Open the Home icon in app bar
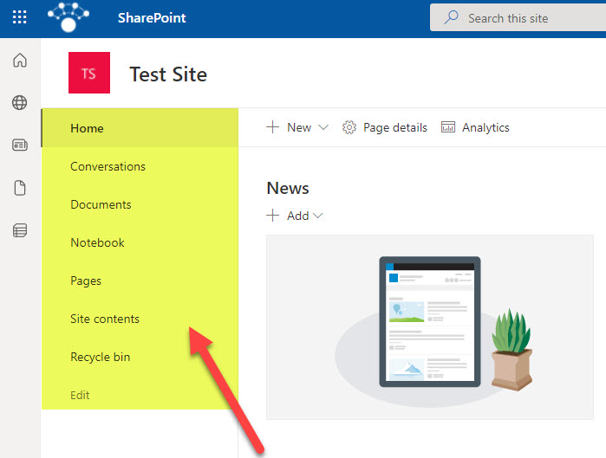 (x=19, y=61)
